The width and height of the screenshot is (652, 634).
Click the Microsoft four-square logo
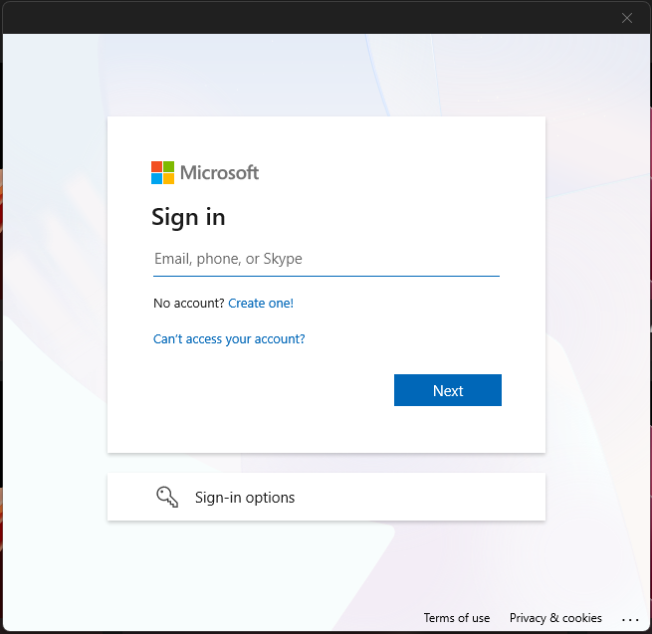162,172
